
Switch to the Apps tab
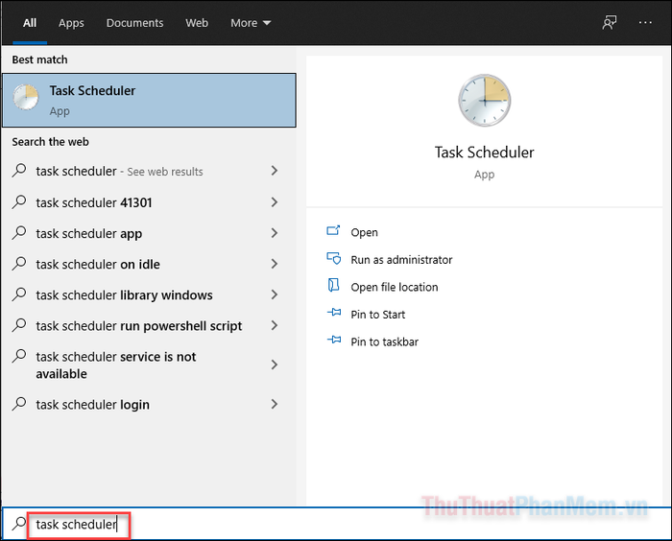coord(71,23)
